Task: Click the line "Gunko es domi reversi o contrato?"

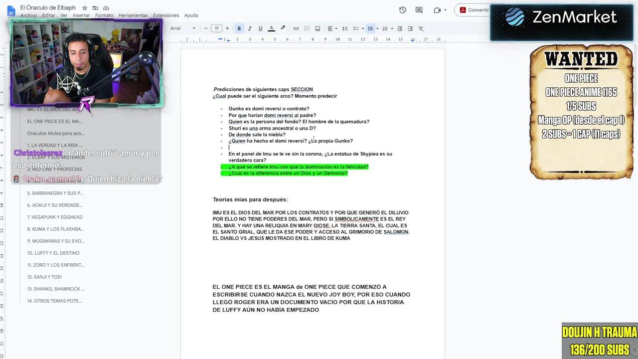Action: pyautogui.click(x=269, y=109)
